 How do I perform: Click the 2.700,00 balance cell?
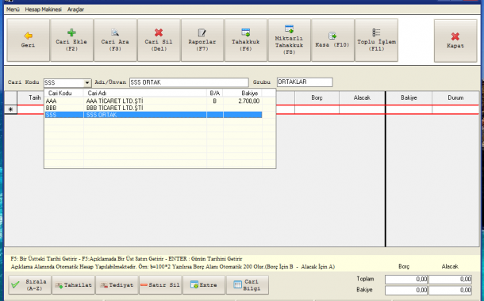243,101
